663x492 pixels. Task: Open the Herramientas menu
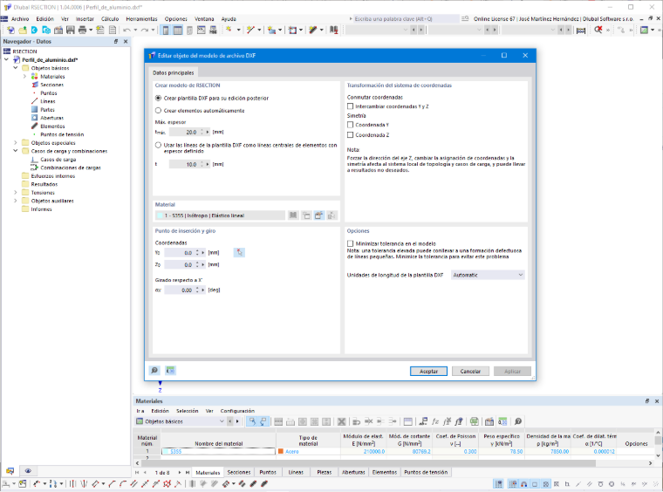pyautogui.click(x=141, y=19)
